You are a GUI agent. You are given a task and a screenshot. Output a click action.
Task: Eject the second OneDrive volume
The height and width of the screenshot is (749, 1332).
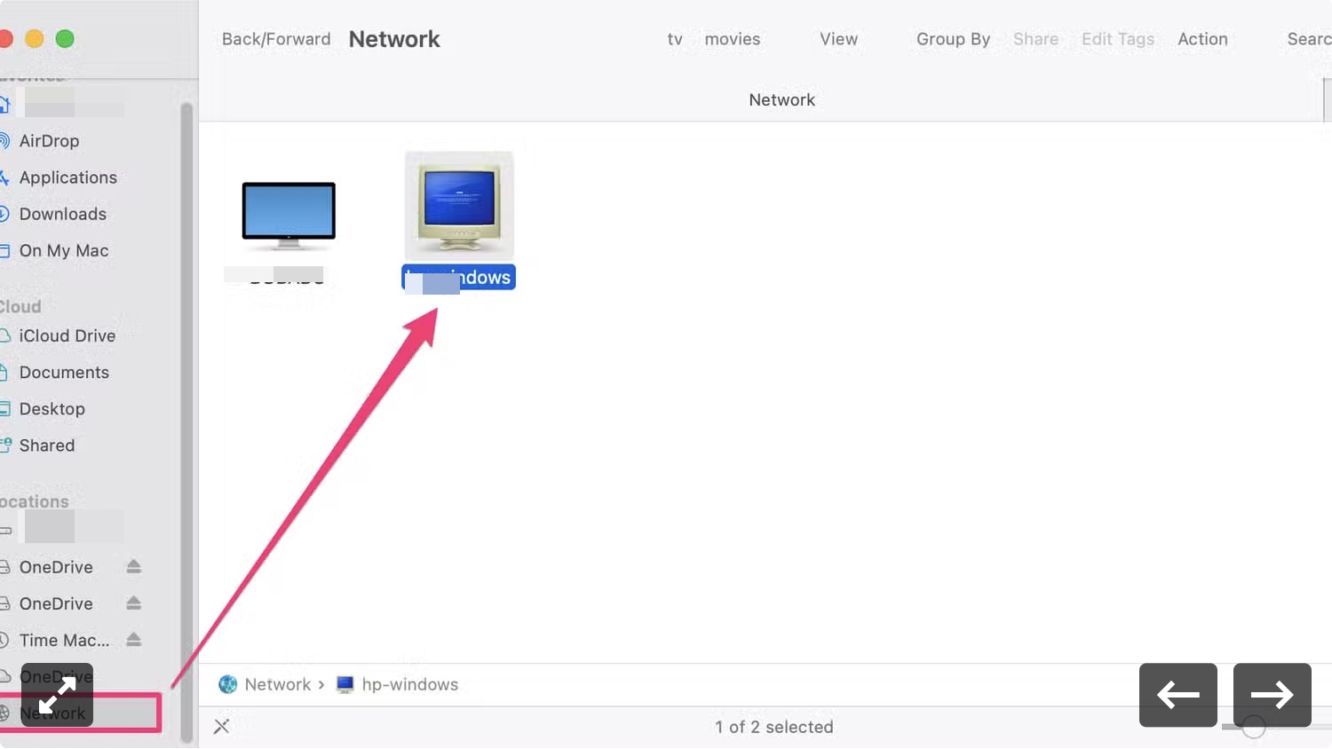[134, 603]
